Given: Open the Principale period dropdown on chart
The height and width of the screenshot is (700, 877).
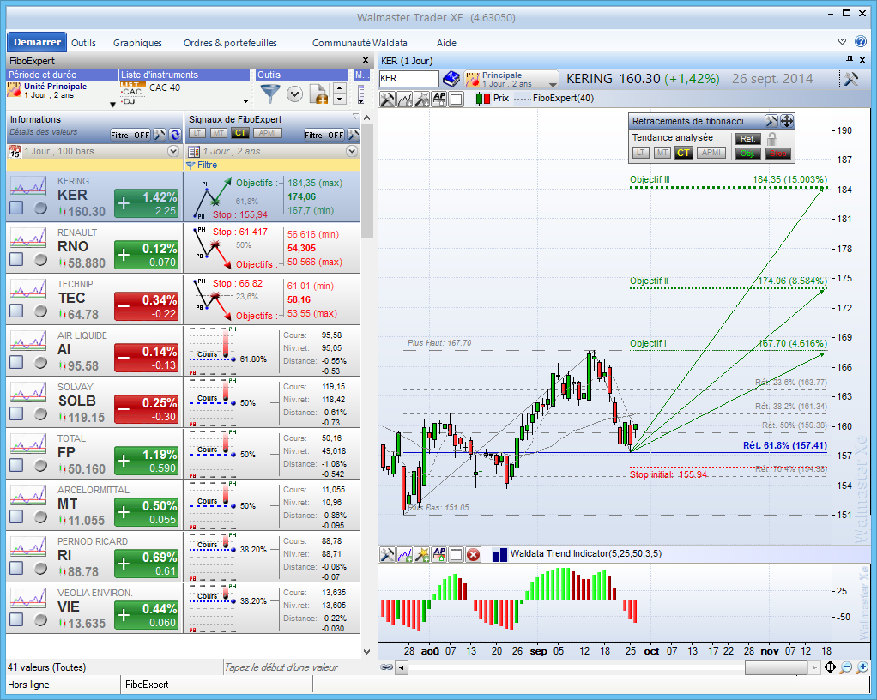Looking at the screenshot, I should (553, 84).
